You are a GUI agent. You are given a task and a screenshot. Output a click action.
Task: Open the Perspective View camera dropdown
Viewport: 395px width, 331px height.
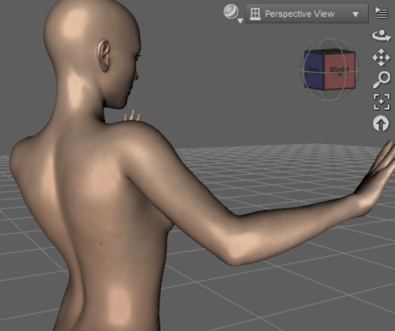(x=307, y=14)
